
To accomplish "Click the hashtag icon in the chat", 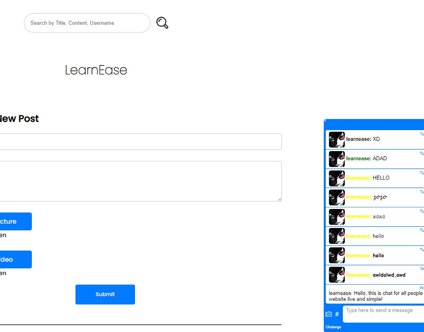I will click(x=337, y=314).
